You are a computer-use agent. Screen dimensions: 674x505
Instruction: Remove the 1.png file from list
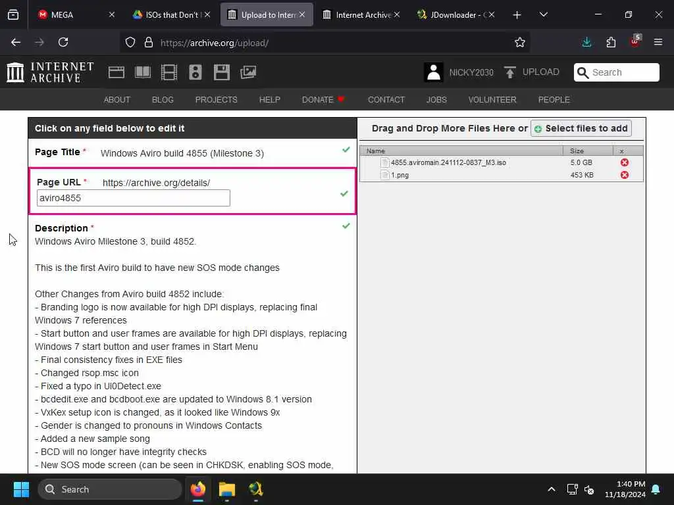(x=625, y=175)
